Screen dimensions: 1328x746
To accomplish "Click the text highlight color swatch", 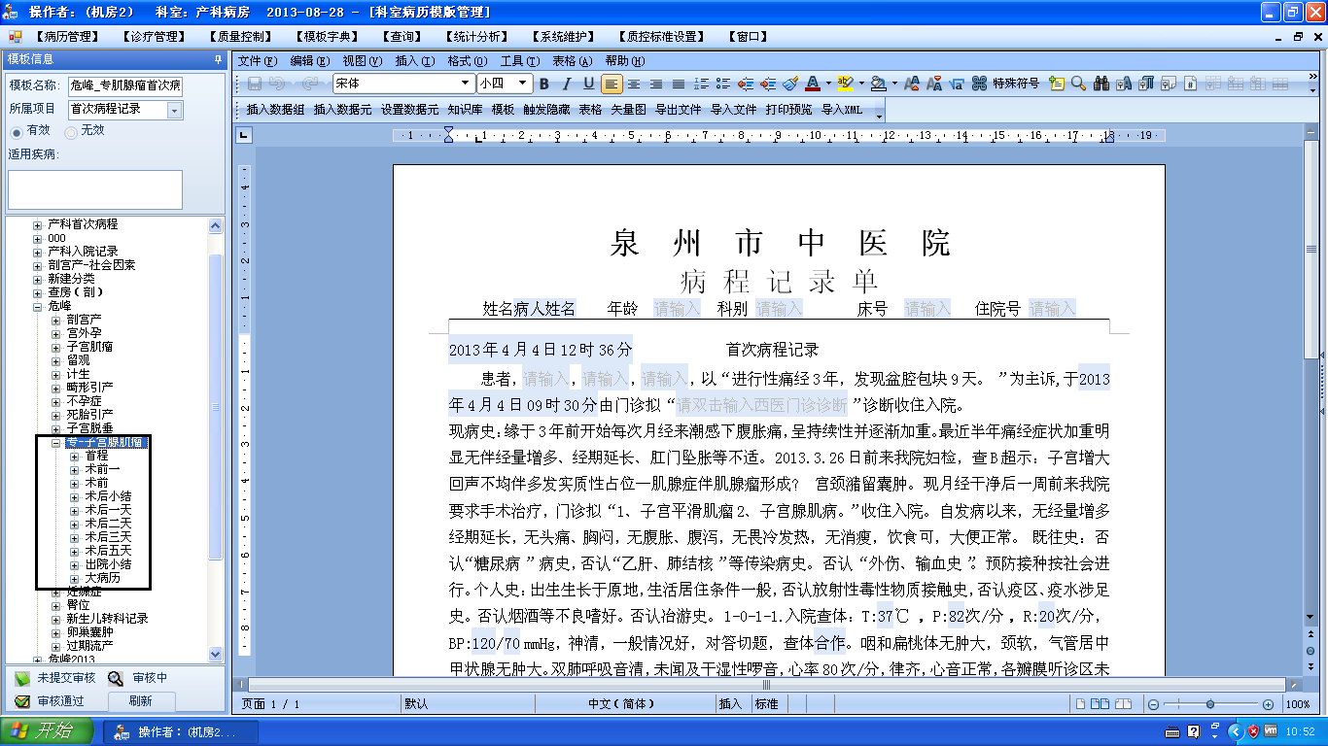I will [845, 84].
